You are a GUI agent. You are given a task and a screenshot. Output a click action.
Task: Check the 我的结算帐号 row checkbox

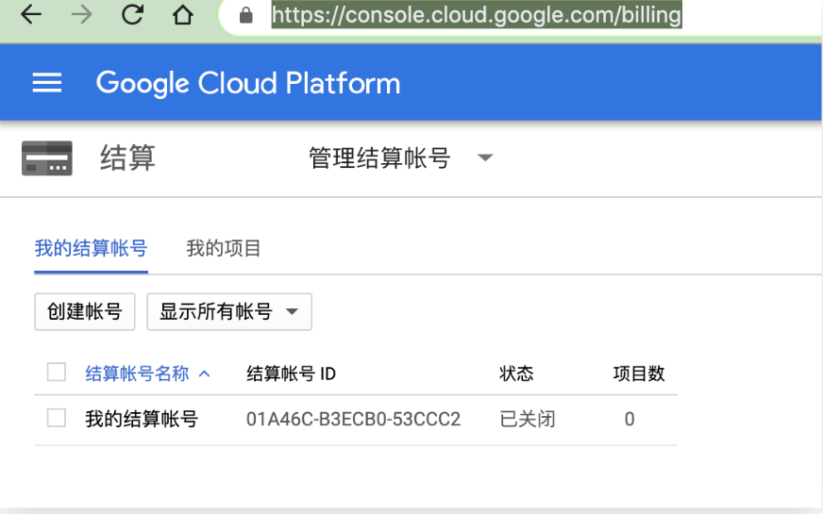pos(57,418)
